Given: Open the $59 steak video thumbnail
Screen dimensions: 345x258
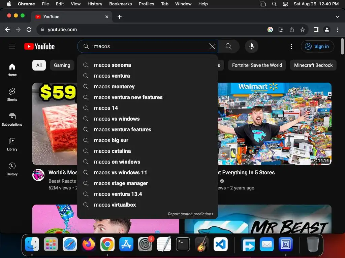Looking at the screenshot, I should 55,124.
